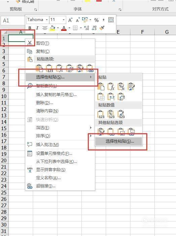Click Paste Formulas fx icon under 粘贴选项
The width and height of the screenshot is (176, 236).
[x=59, y=68]
